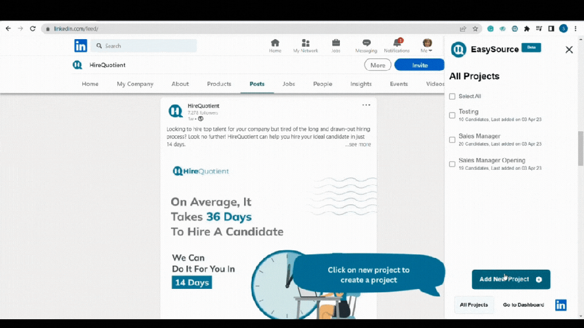Click the Invite button
This screenshot has width=584, height=328.
420,65
